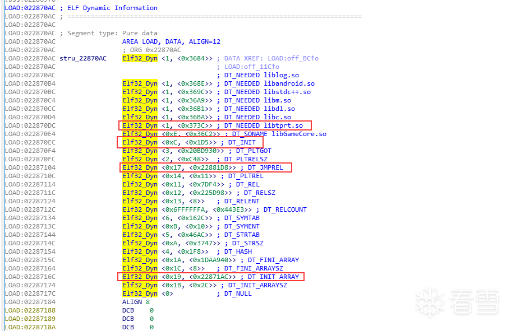Click the DT_NEEDED libc.so entry

pyautogui.click(x=258, y=117)
